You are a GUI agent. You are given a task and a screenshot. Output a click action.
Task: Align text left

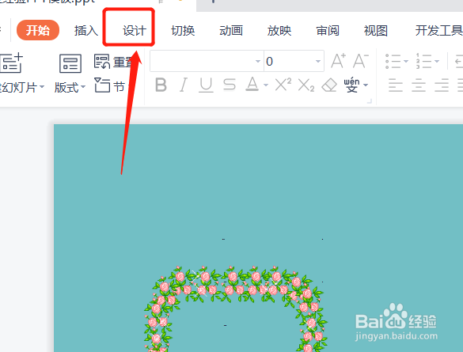point(396,85)
